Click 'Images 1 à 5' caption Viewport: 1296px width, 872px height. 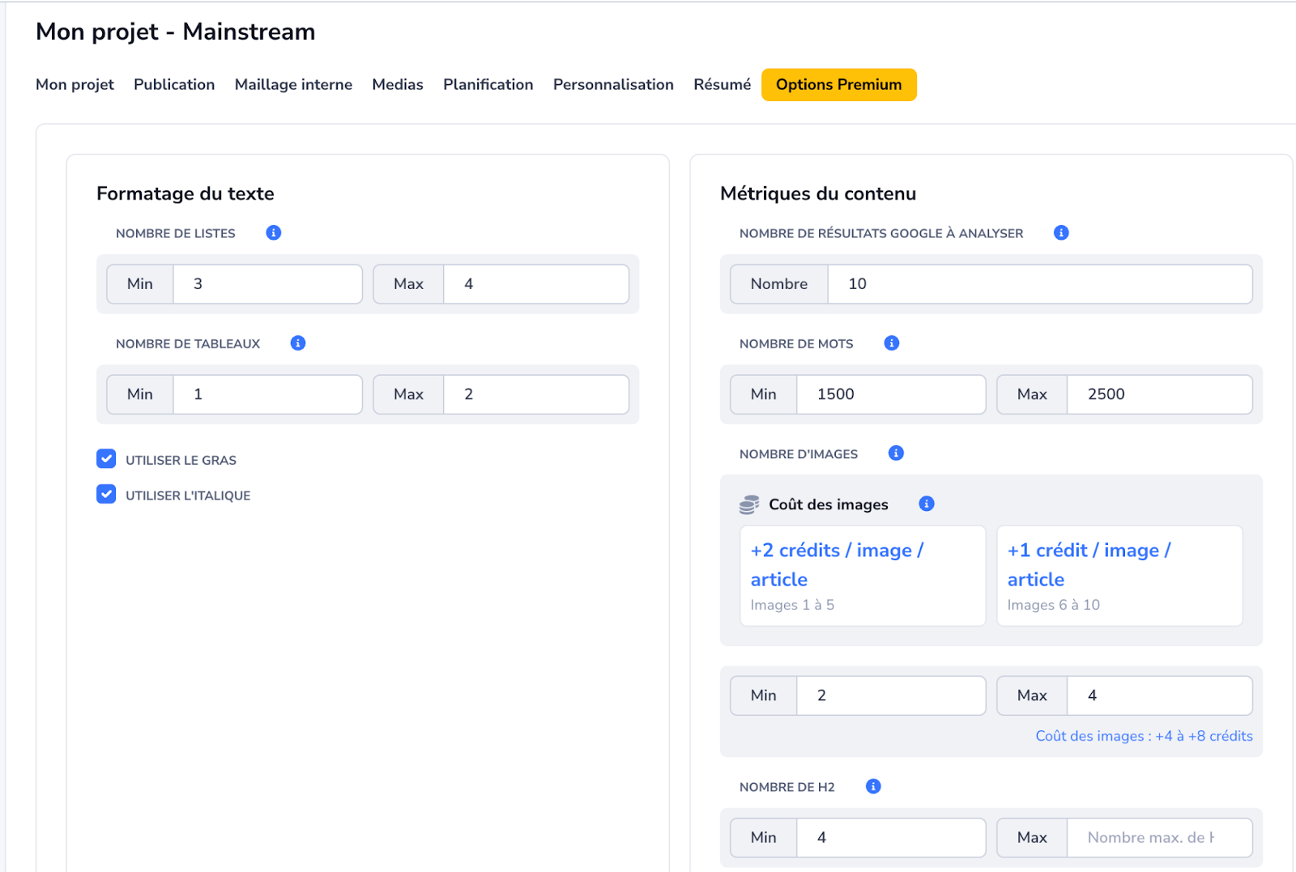coord(792,605)
